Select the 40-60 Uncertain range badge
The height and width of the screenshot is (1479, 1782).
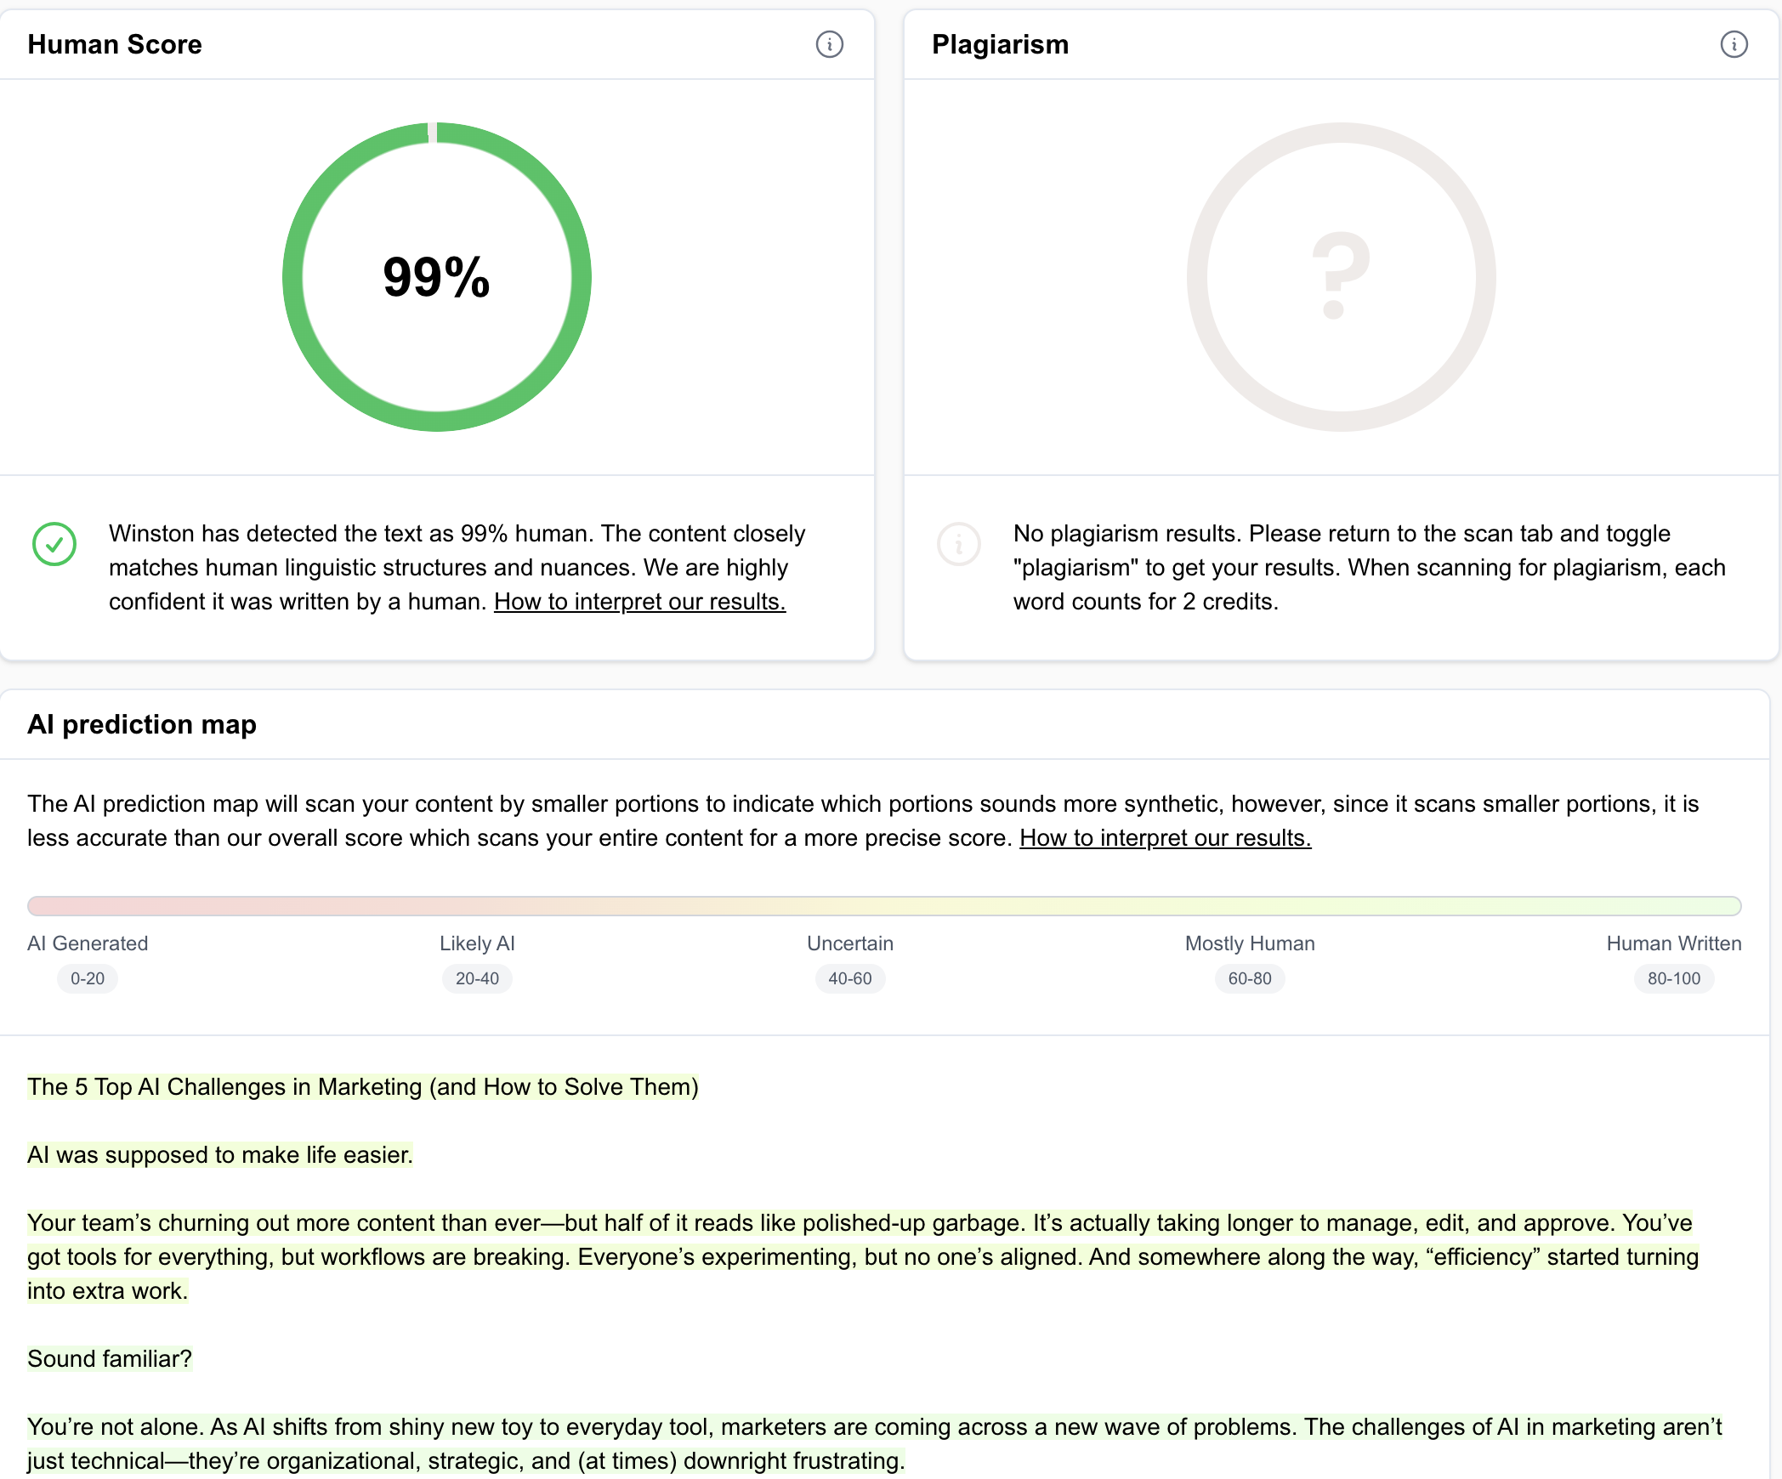(x=850, y=978)
